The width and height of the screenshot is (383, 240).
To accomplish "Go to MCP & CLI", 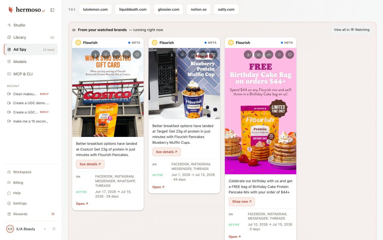I will tap(31, 74).
